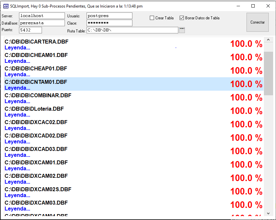Click the vertical scrollbar thumb
This screenshot has height=220, width=276.
(x=268, y=73)
